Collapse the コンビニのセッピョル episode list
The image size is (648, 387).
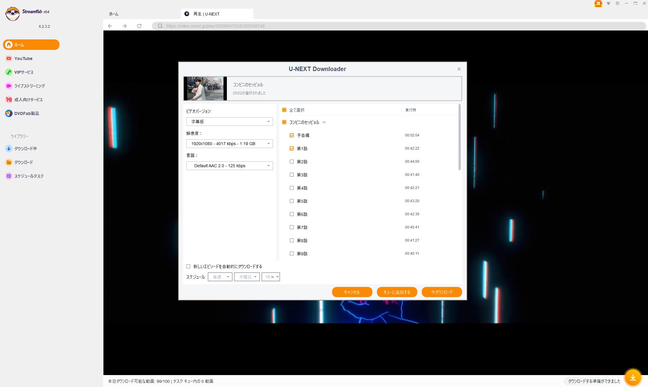(x=324, y=122)
